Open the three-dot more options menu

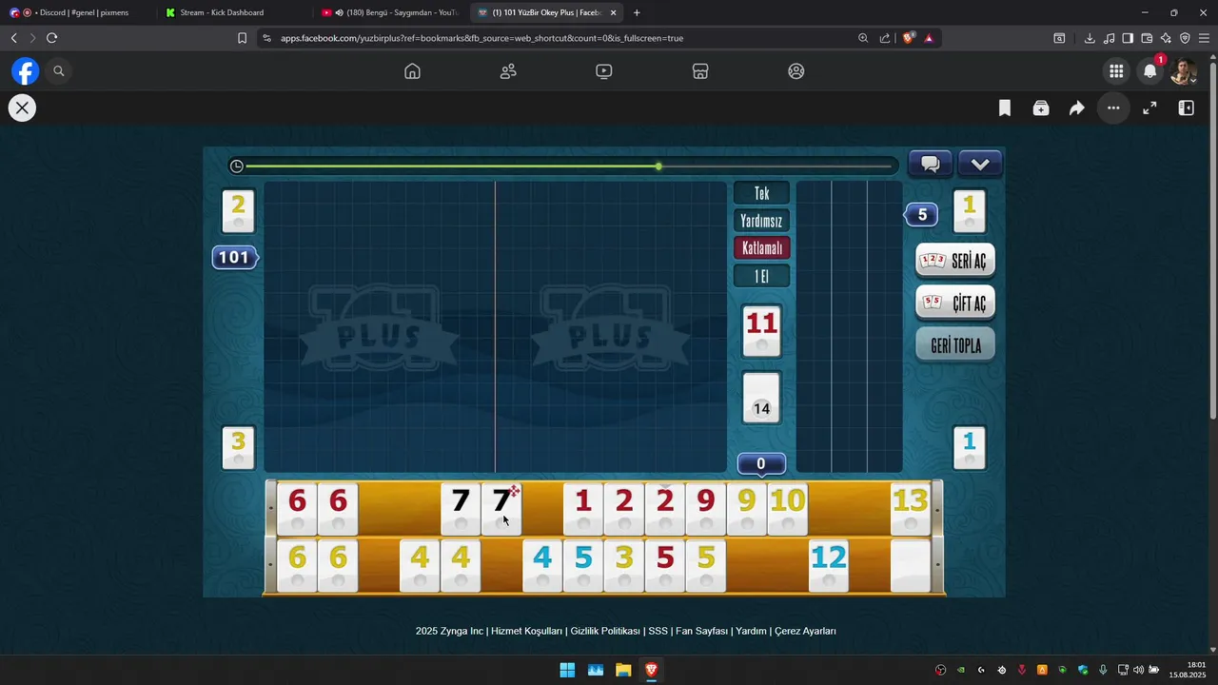1113,108
